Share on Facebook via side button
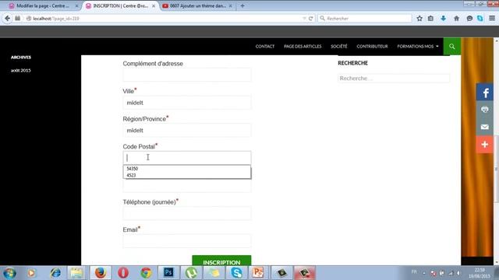 (485, 93)
